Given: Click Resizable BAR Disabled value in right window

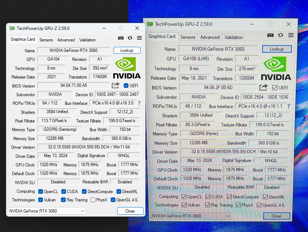Looking at the screenshot, I should (272, 187).
